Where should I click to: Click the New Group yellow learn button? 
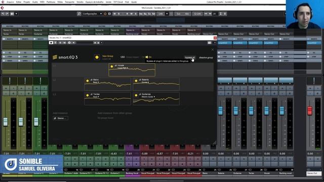tap(97, 57)
